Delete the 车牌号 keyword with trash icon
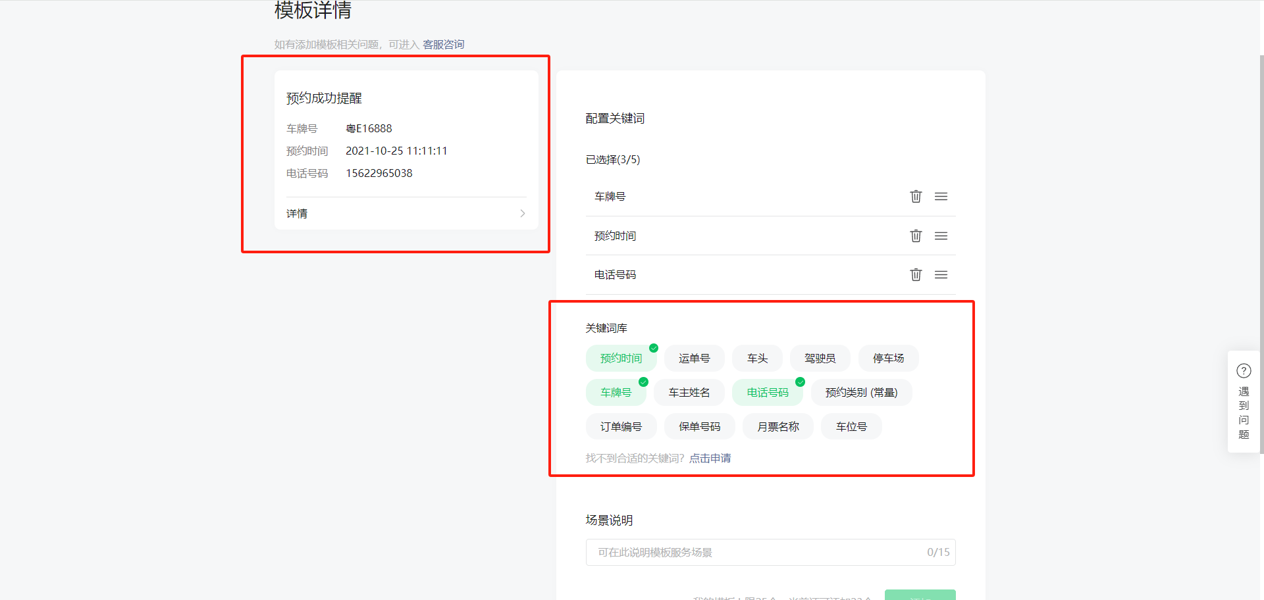Screen dimensions: 1264x600 coord(916,196)
